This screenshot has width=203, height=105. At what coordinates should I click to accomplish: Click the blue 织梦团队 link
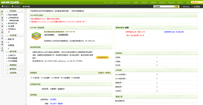(x=53, y=100)
